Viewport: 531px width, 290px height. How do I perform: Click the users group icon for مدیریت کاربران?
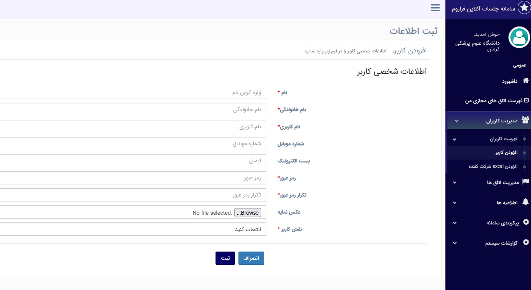point(525,120)
